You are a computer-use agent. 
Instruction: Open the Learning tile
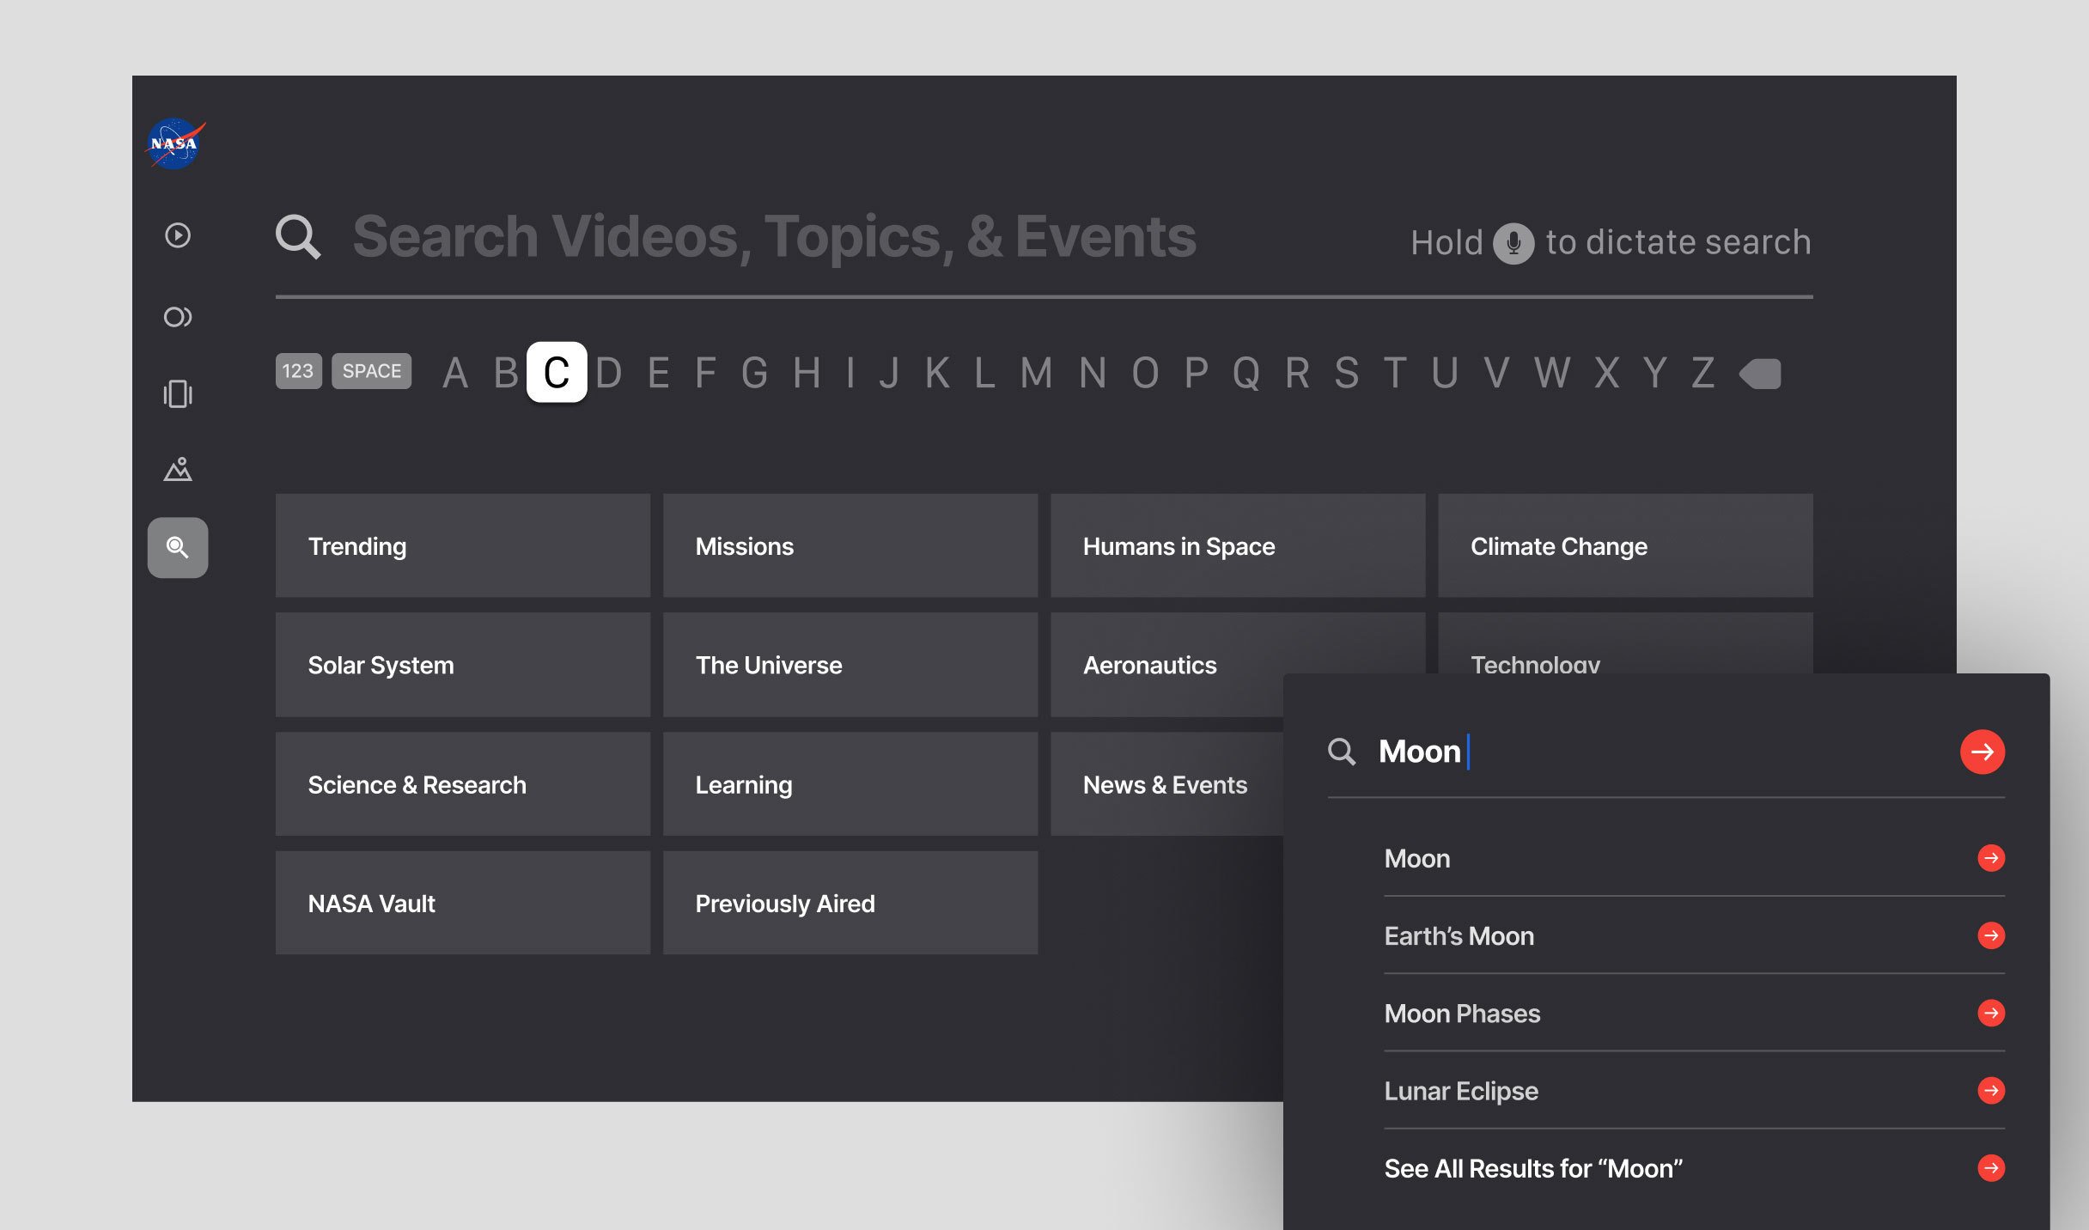pos(850,784)
